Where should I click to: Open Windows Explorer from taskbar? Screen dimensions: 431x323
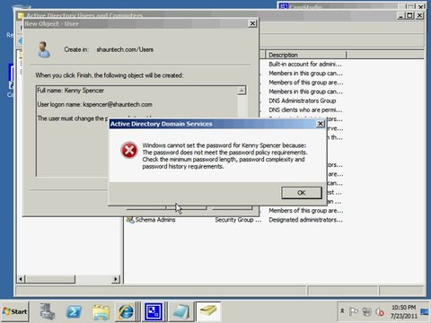coord(101,311)
